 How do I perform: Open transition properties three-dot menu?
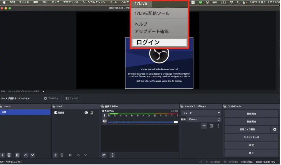(x=218, y=126)
